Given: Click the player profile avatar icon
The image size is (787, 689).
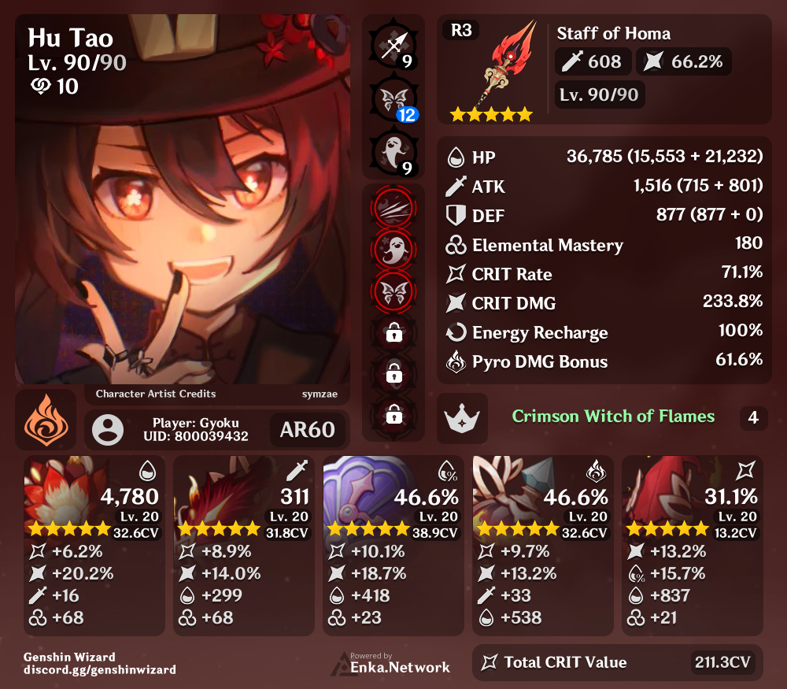Looking at the screenshot, I should coord(108,430).
